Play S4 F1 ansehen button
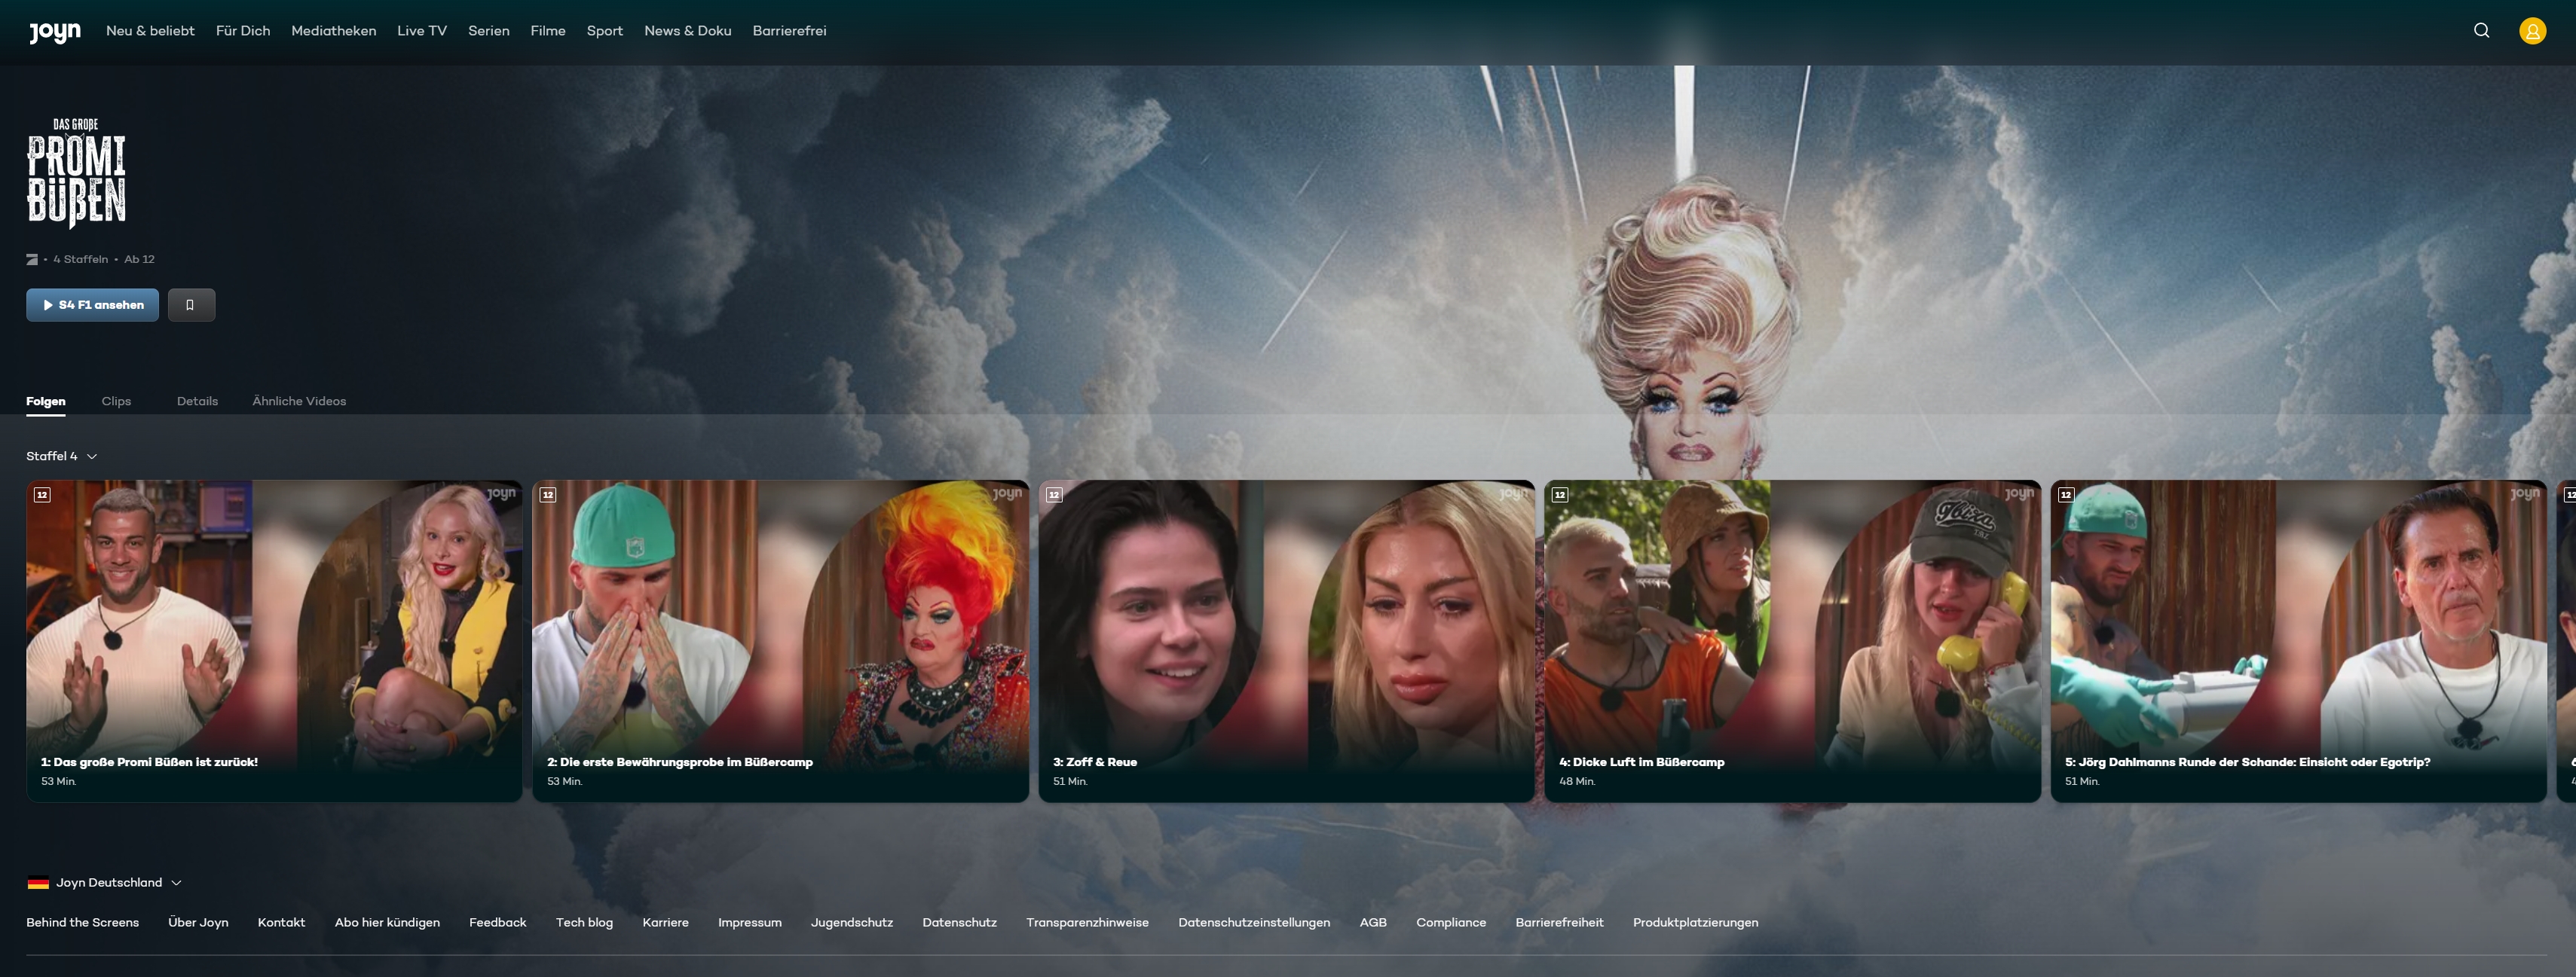Screen dimensions: 2576x977 pyautogui.click(x=92, y=305)
